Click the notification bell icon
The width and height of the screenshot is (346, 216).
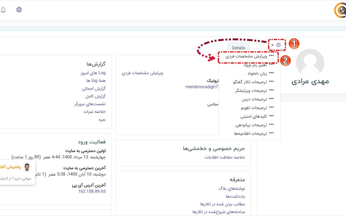tap(3, 10)
